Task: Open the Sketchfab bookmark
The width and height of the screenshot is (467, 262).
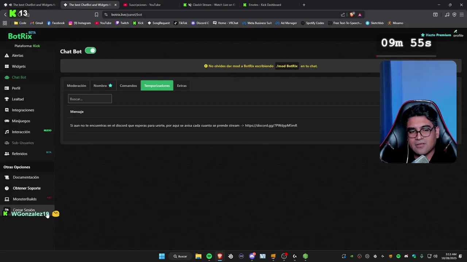Action: (375, 23)
